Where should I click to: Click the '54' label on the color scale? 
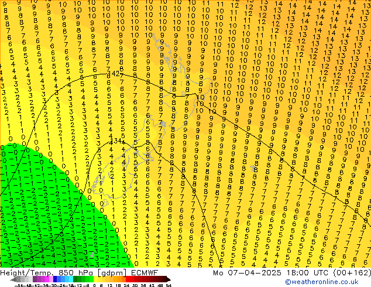[x=169, y=286]
